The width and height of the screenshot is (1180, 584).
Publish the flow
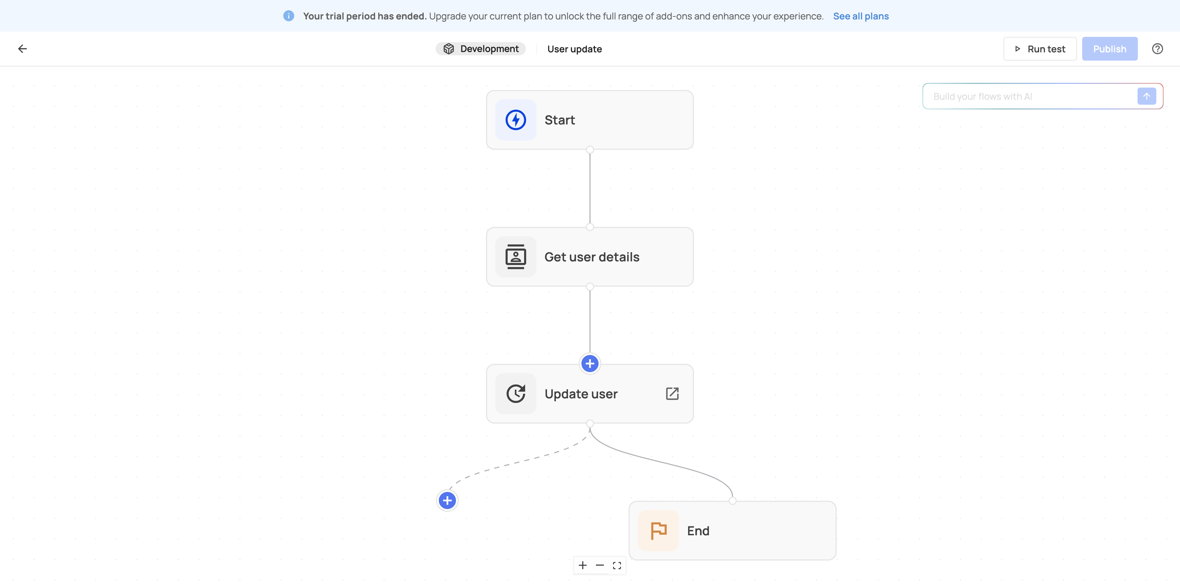click(x=1110, y=48)
